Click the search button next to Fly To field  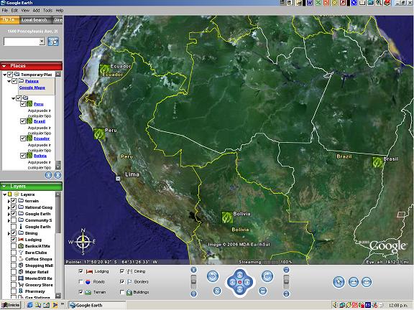point(53,42)
